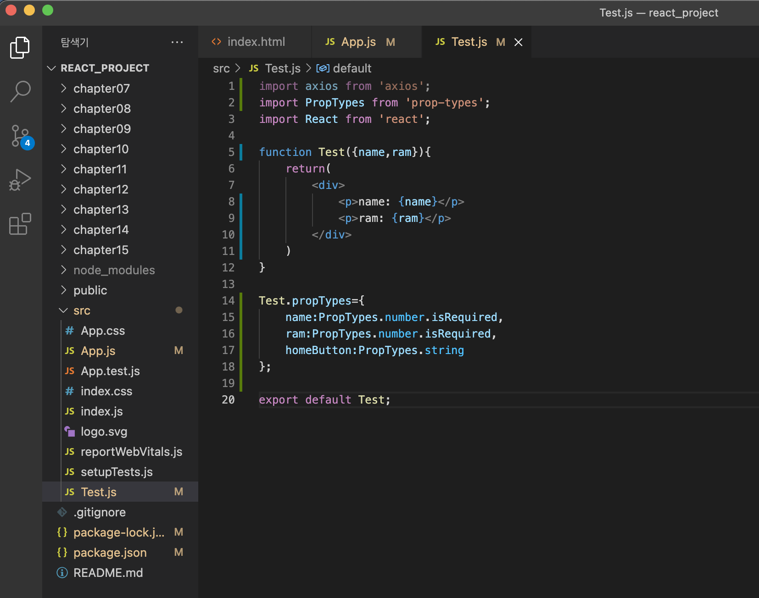Switch to the index.html tab
The height and width of the screenshot is (598, 759).
(x=256, y=42)
